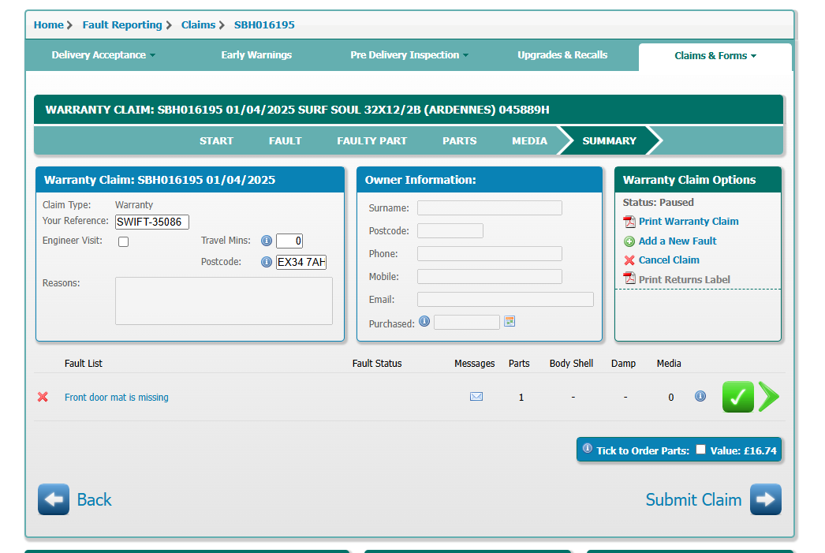Click the Parts count '1' in fault row
The image size is (825, 553).
pyautogui.click(x=521, y=398)
